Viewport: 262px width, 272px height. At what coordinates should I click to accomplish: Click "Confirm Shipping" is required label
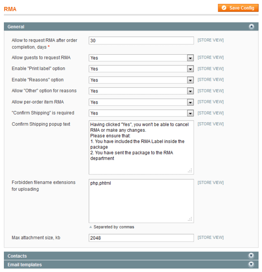click(x=43, y=113)
